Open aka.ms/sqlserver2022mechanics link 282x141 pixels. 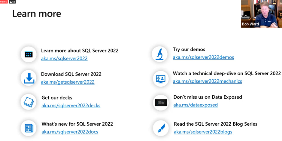pos(208,81)
